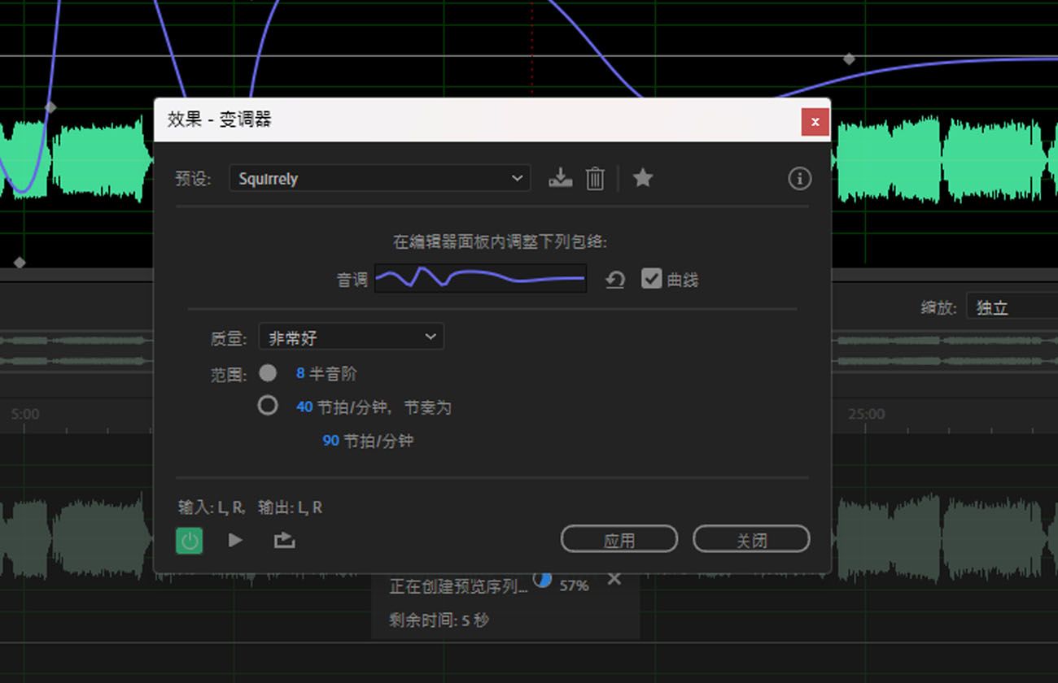Open the effect info icon
The image size is (1058, 683).
799,178
